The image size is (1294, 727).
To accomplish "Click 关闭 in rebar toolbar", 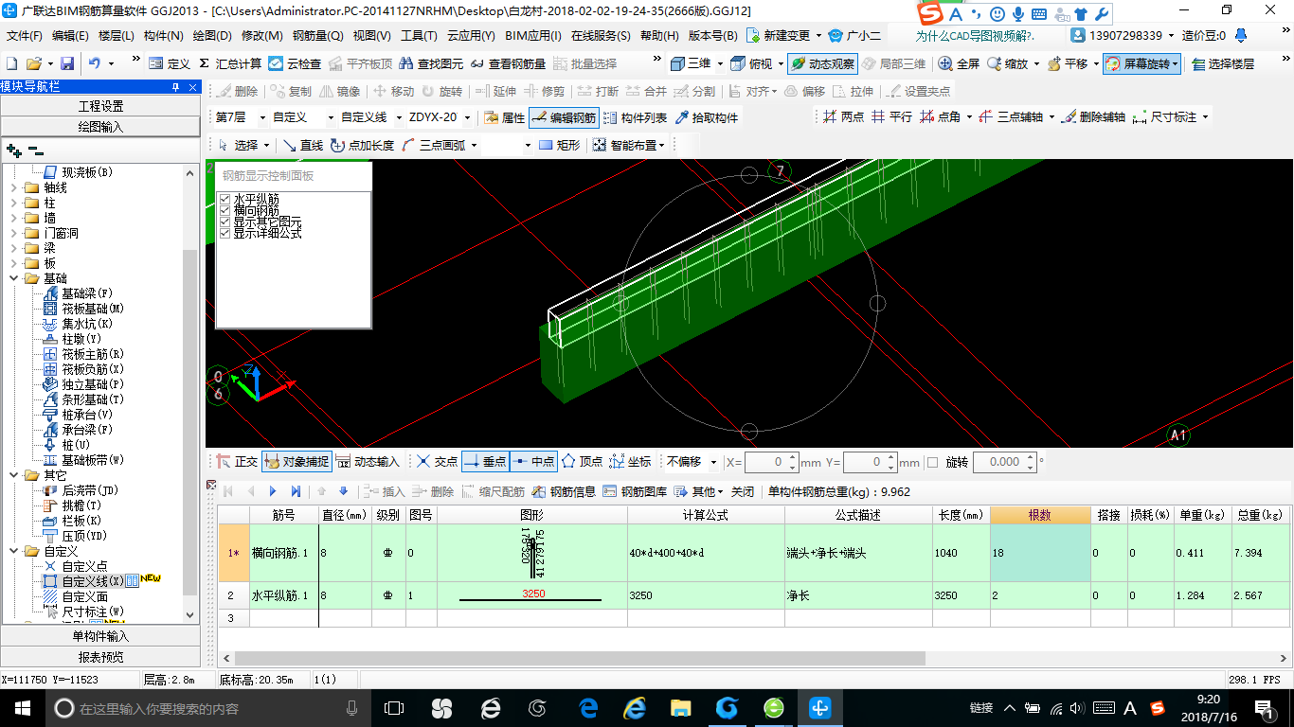I will tap(743, 491).
